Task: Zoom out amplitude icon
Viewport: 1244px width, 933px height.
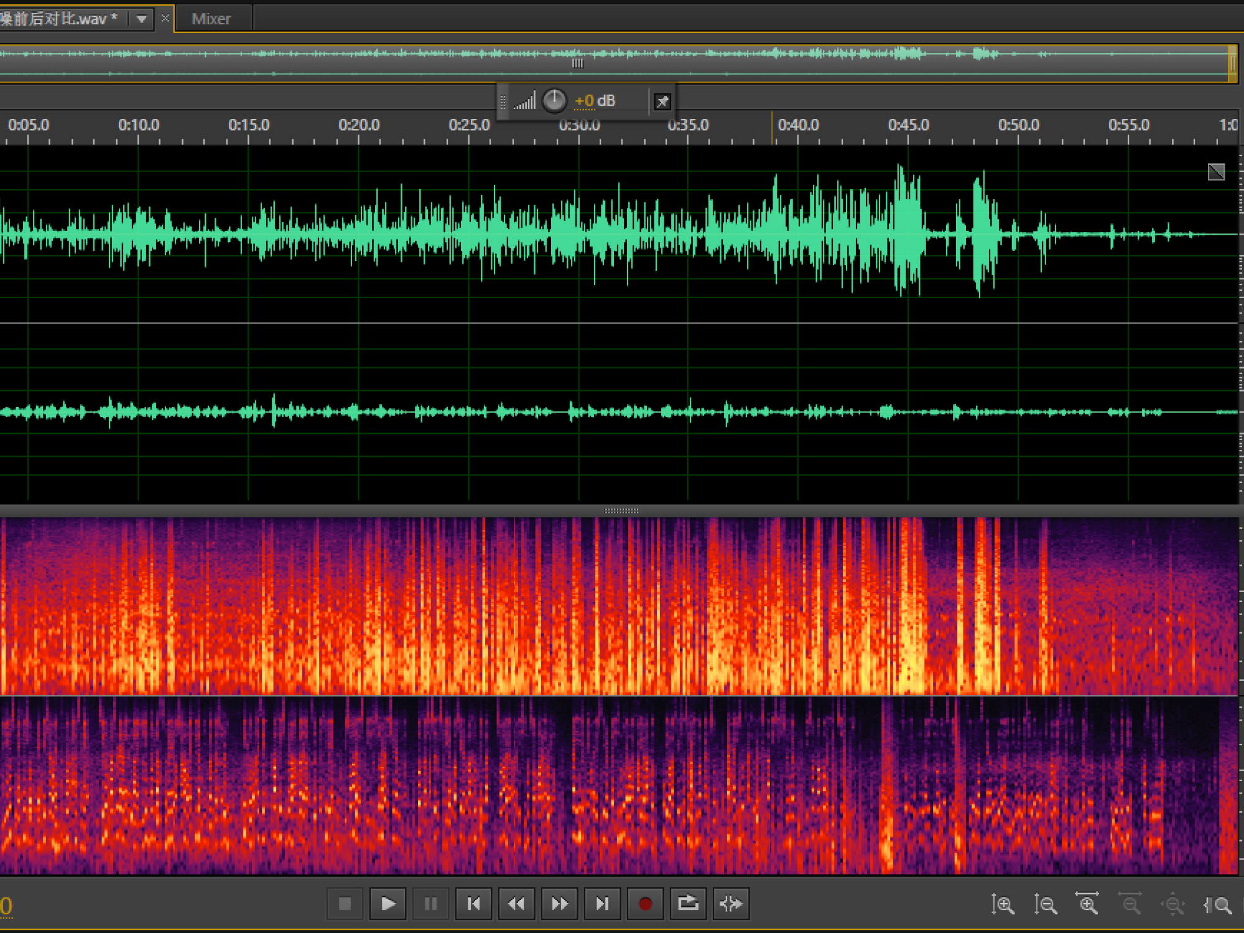Action: point(1046,904)
